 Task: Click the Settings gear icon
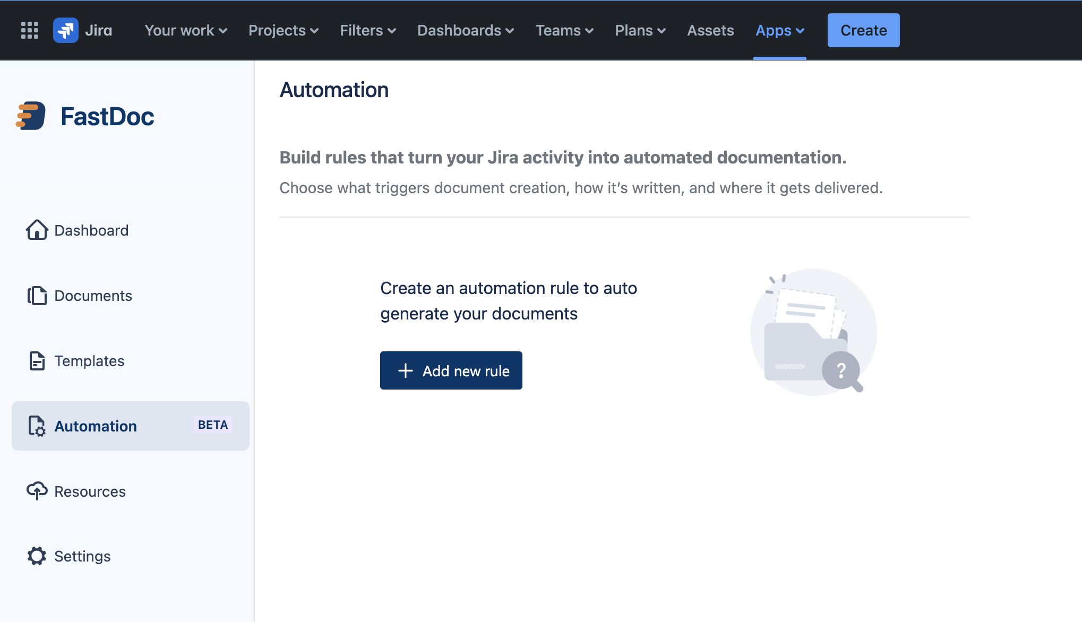pos(37,556)
